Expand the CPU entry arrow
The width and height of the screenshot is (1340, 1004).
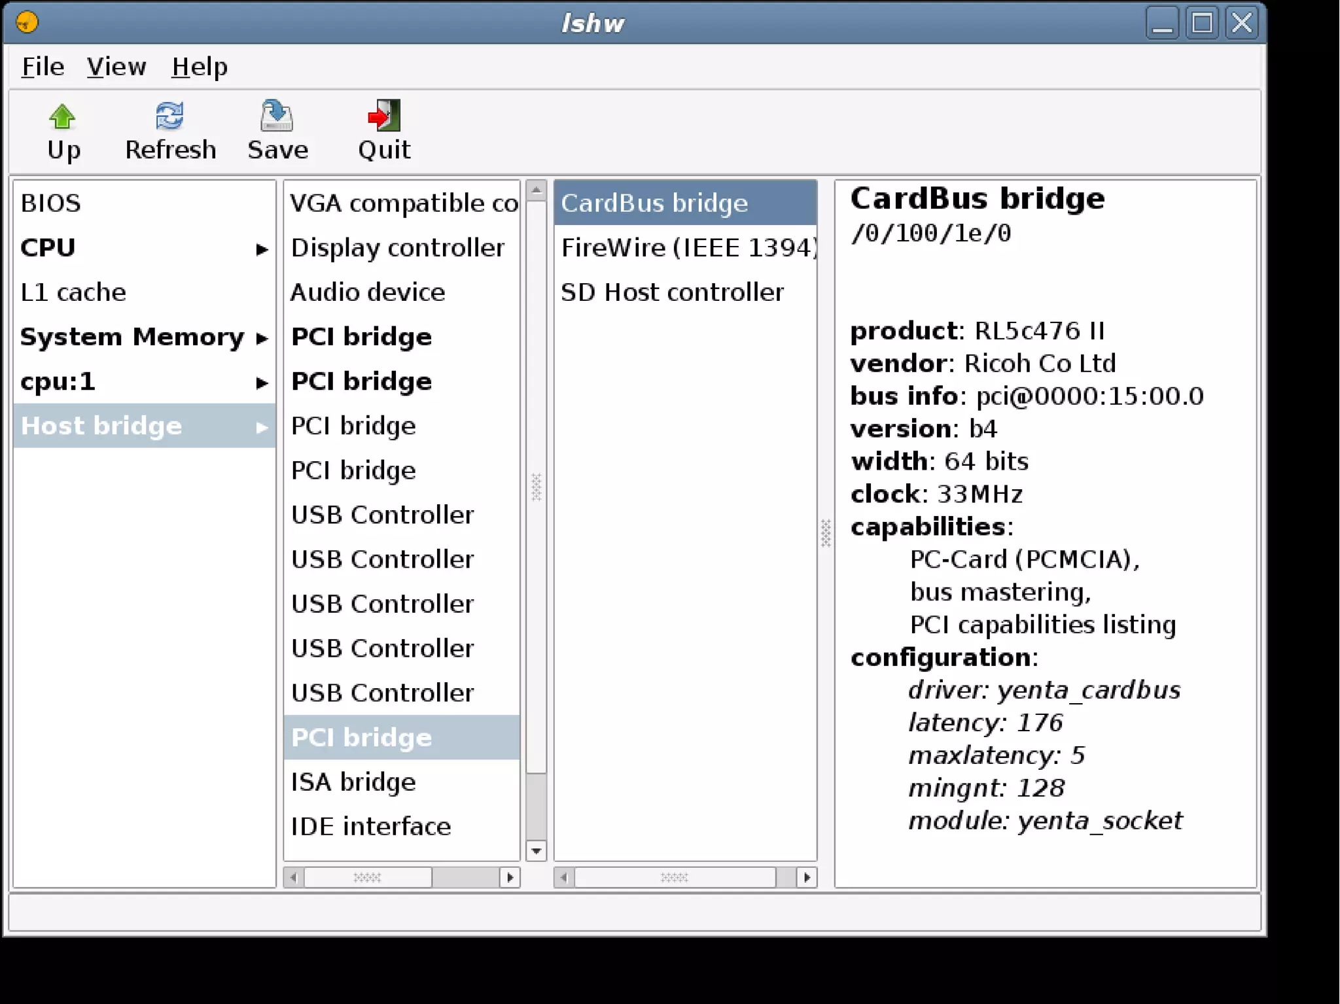pyautogui.click(x=262, y=249)
